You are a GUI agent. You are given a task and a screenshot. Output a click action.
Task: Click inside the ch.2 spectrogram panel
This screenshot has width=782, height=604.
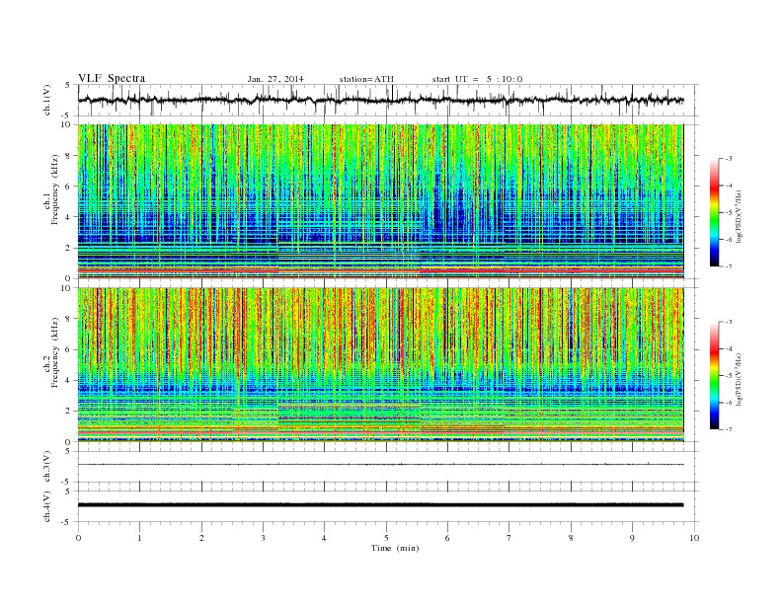point(380,365)
